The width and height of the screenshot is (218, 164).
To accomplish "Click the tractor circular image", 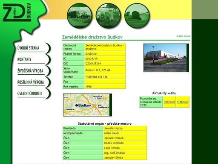I will [79, 16].
